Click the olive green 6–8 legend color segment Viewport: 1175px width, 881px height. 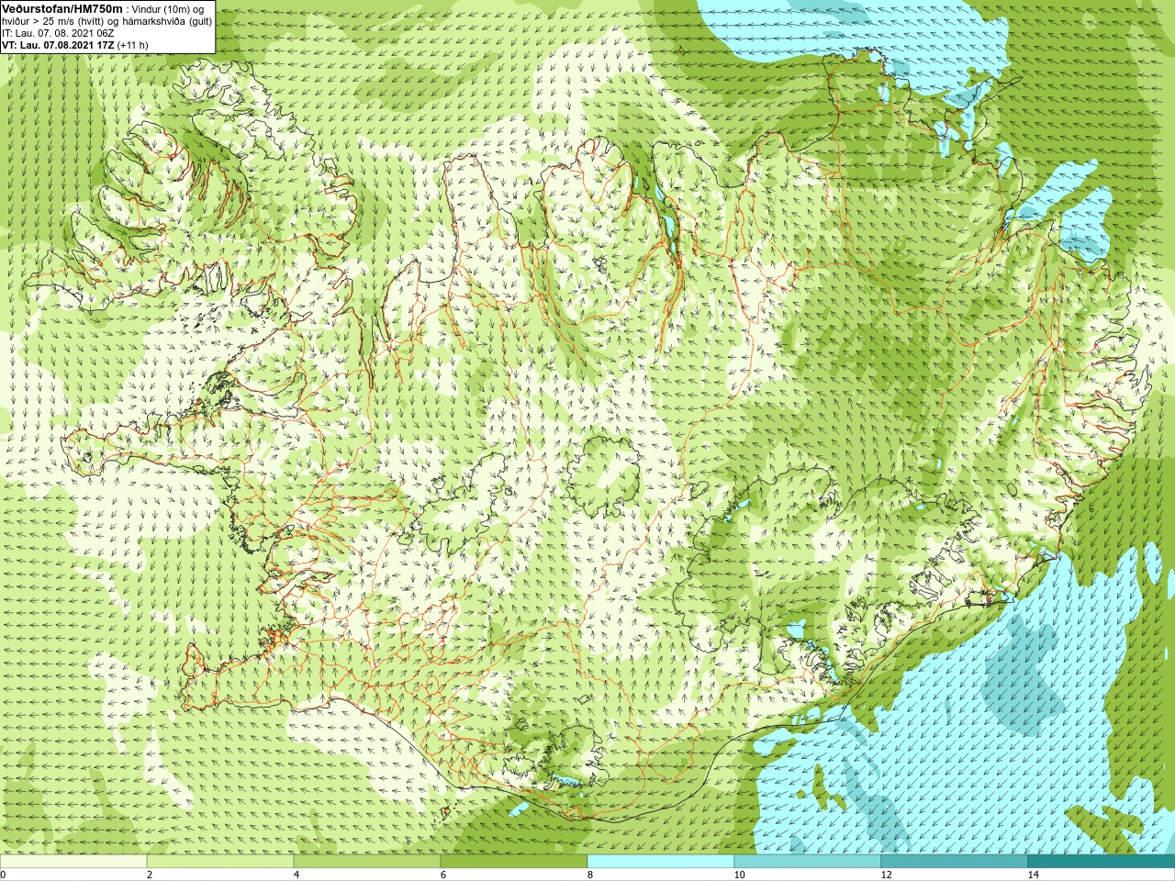coord(514,862)
